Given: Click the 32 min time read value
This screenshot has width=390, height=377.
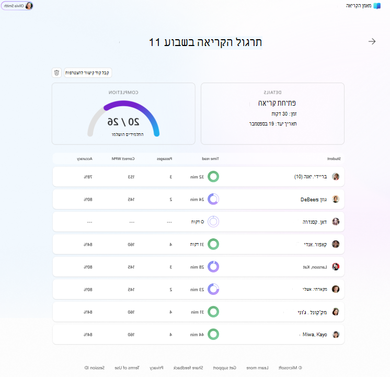Looking at the screenshot, I should tap(197, 177).
